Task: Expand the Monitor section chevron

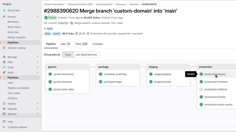Action: point(37,114)
